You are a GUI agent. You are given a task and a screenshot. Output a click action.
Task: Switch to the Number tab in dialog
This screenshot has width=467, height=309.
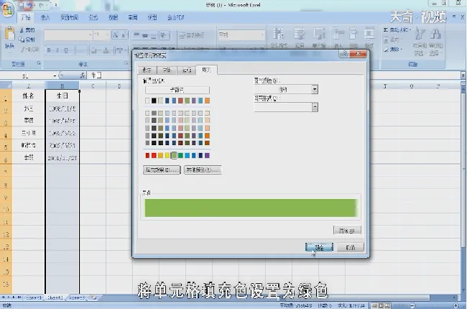click(x=147, y=70)
